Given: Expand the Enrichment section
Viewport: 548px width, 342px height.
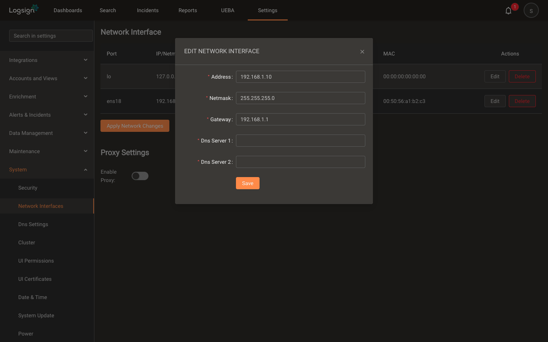Looking at the screenshot, I should pyautogui.click(x=47, y=97).
